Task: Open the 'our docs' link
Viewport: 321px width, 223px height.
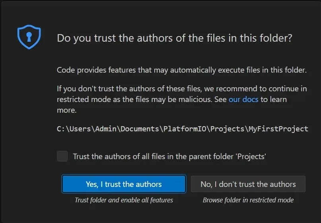Action: [x=243, y=99]
